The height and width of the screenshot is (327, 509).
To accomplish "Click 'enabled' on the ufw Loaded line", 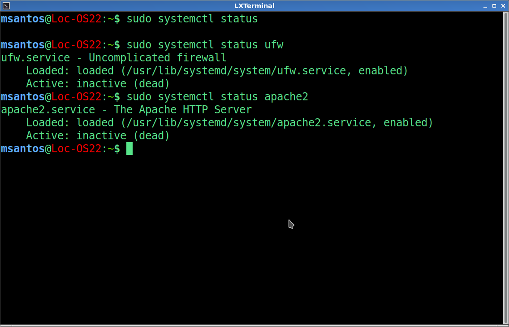I will (380, 71).
